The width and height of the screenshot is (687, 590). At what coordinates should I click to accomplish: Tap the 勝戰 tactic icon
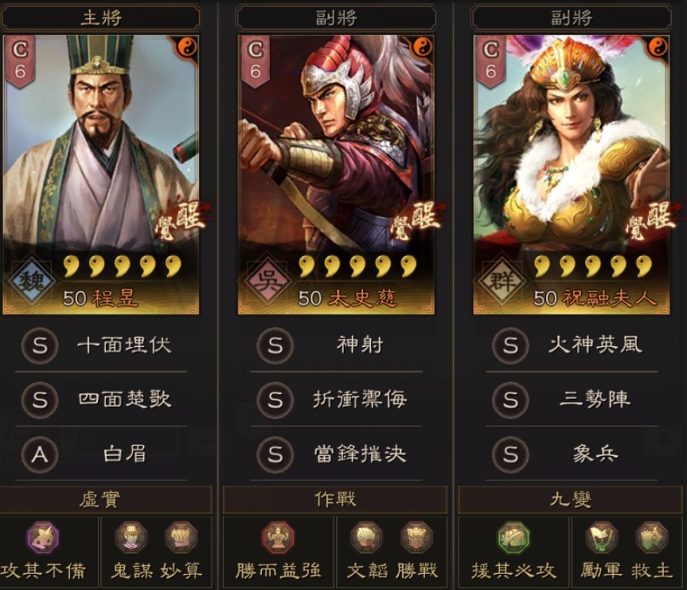(x=416, y=537)
